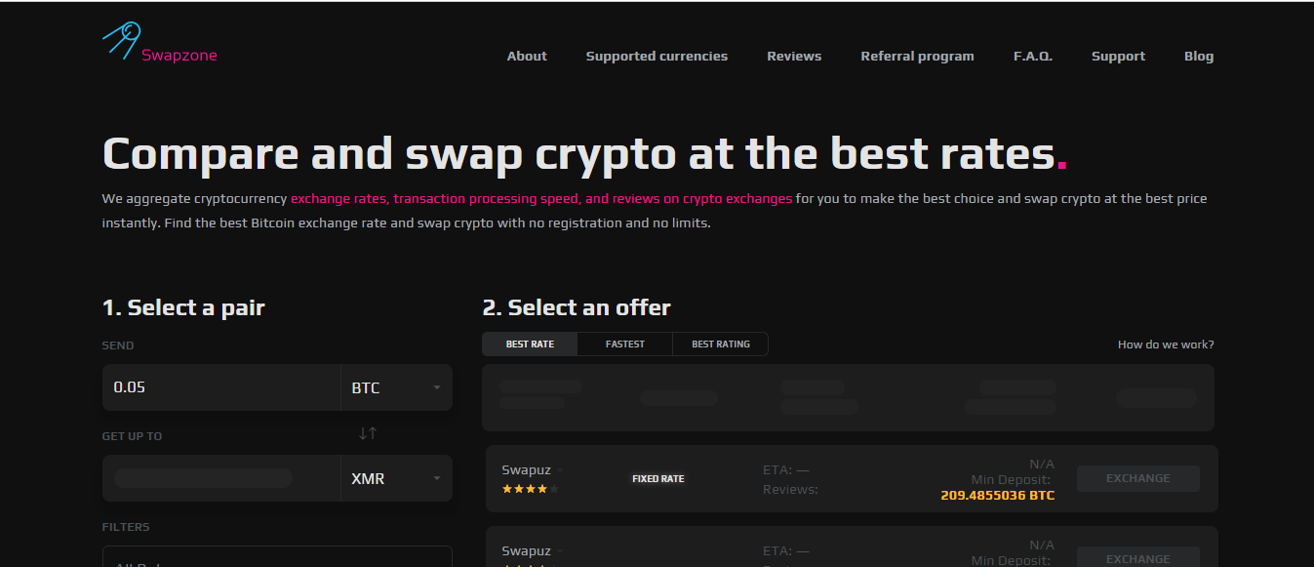Go to Supported currencies page
Image resolution: width=1314 pixels, height=567 pixels.
(x=657, y=57)
